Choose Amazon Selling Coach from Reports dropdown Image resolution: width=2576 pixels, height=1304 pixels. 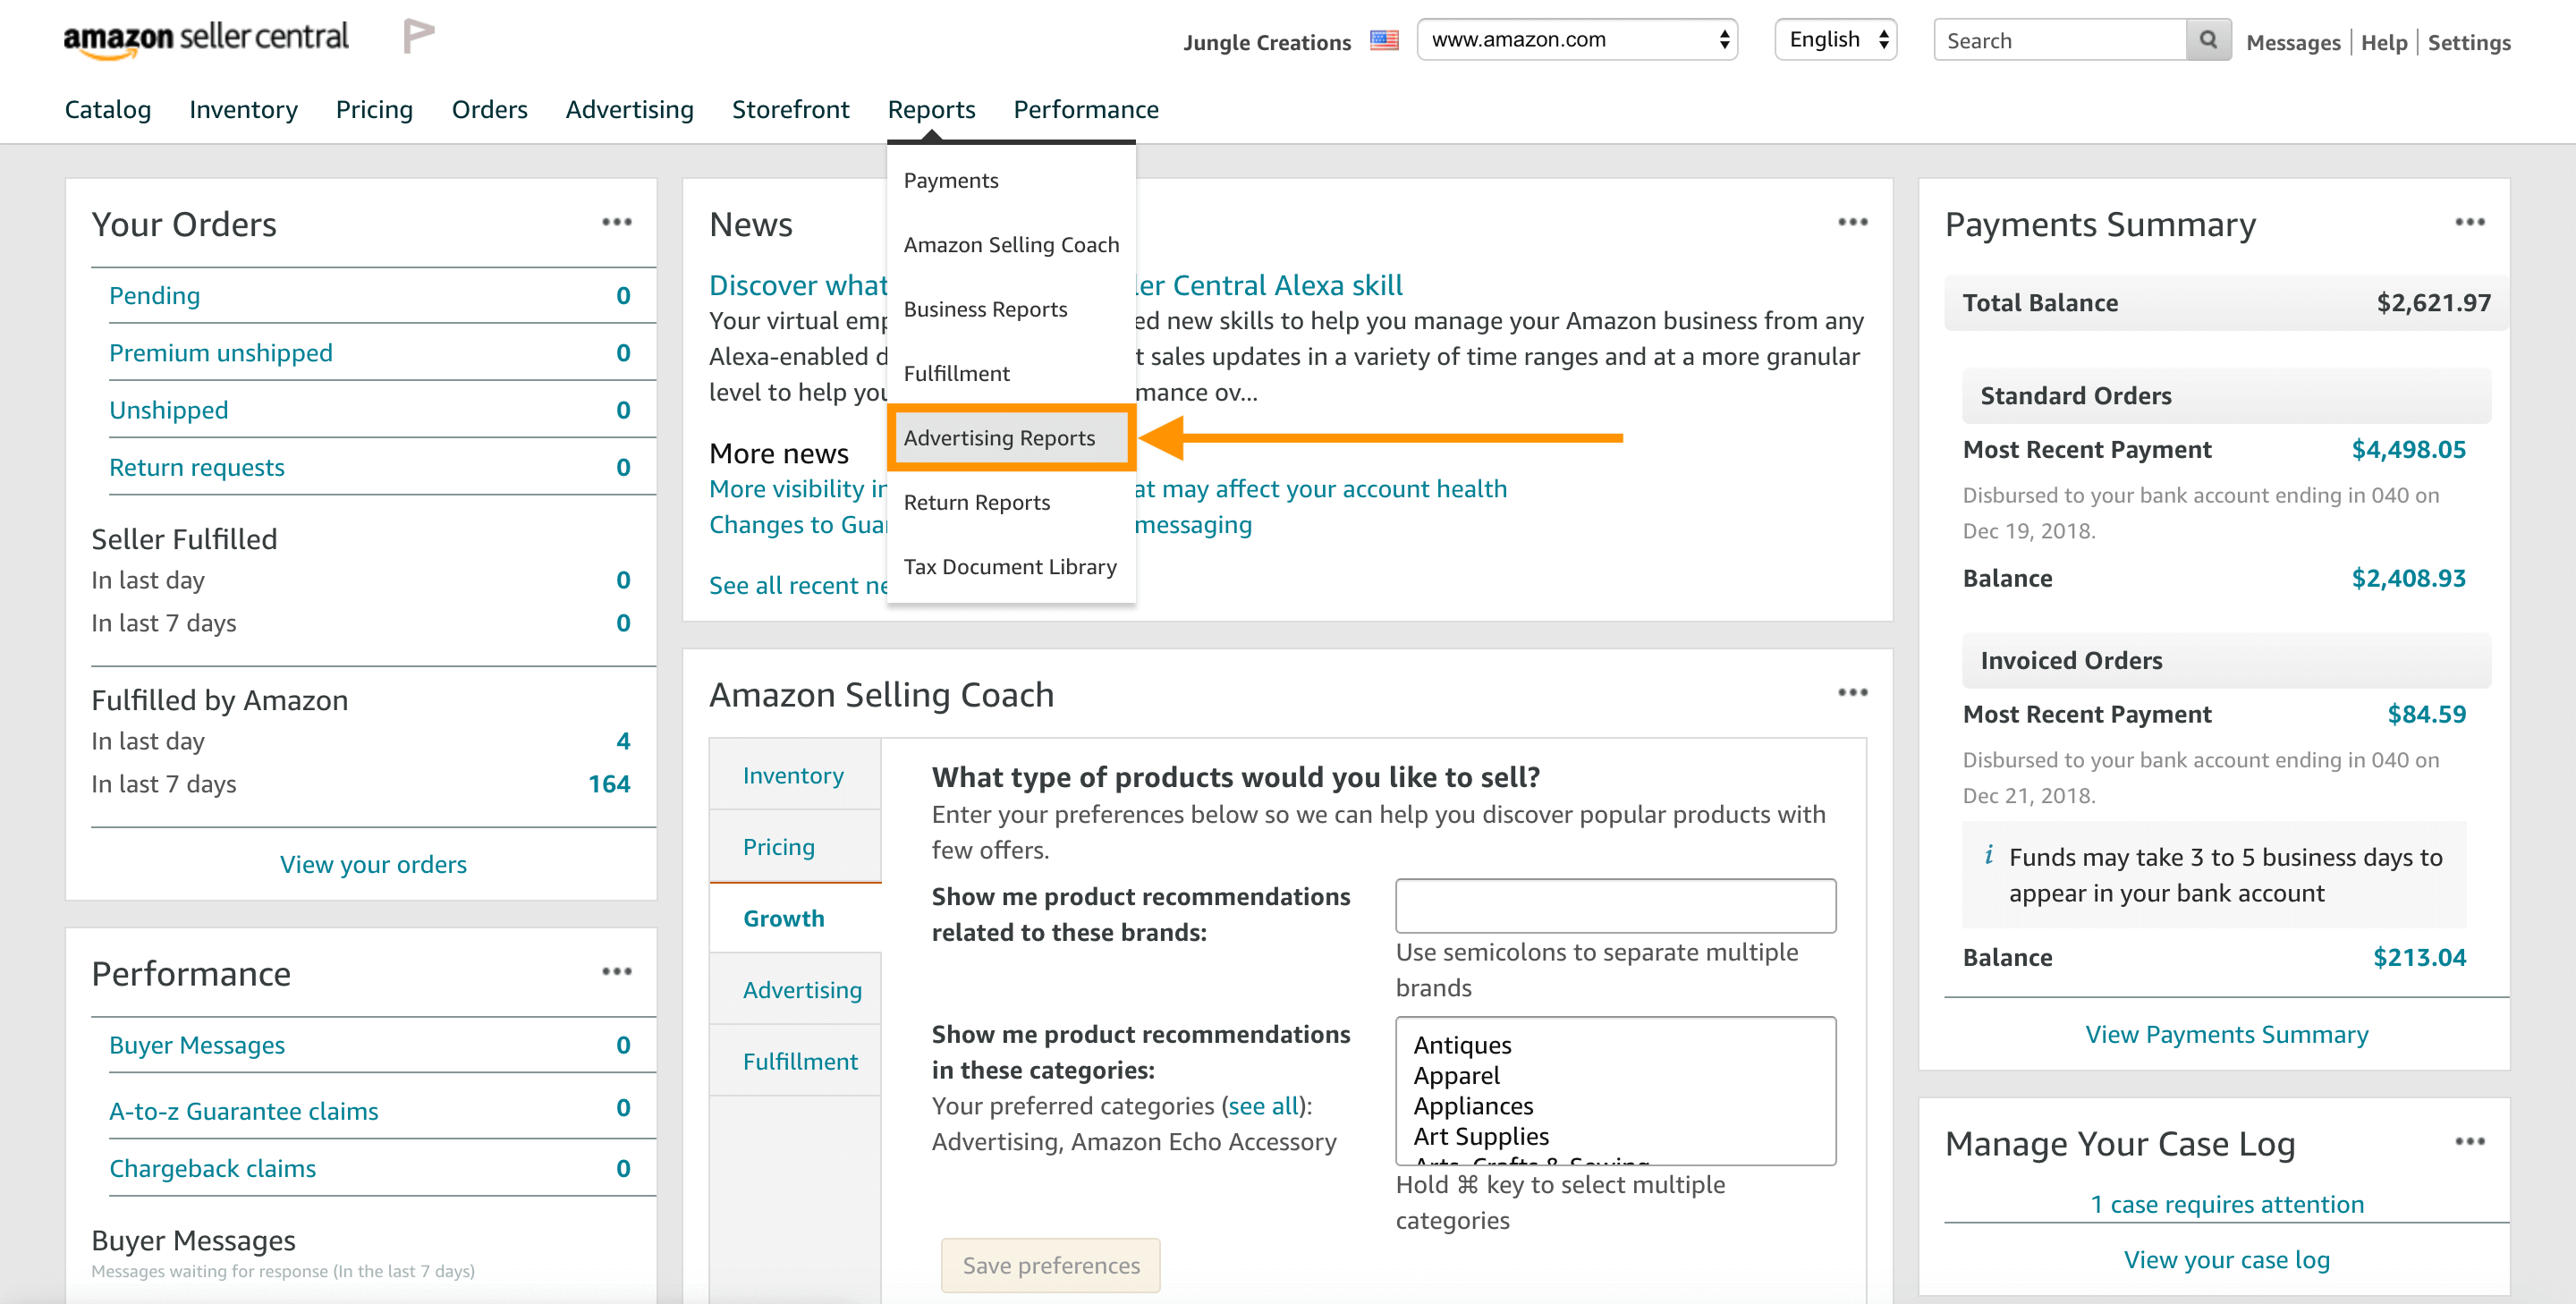point(1011,244)
